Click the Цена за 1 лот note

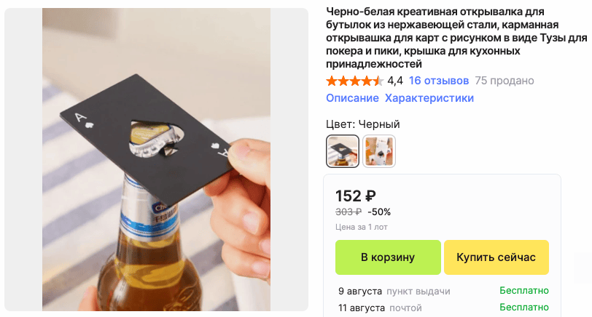(362, 227)
